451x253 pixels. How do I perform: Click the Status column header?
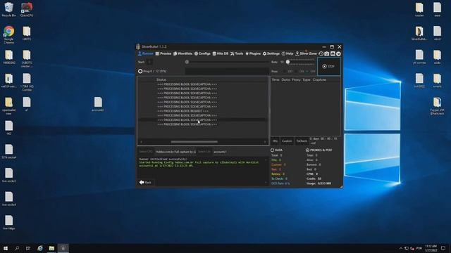coord(161,79)
